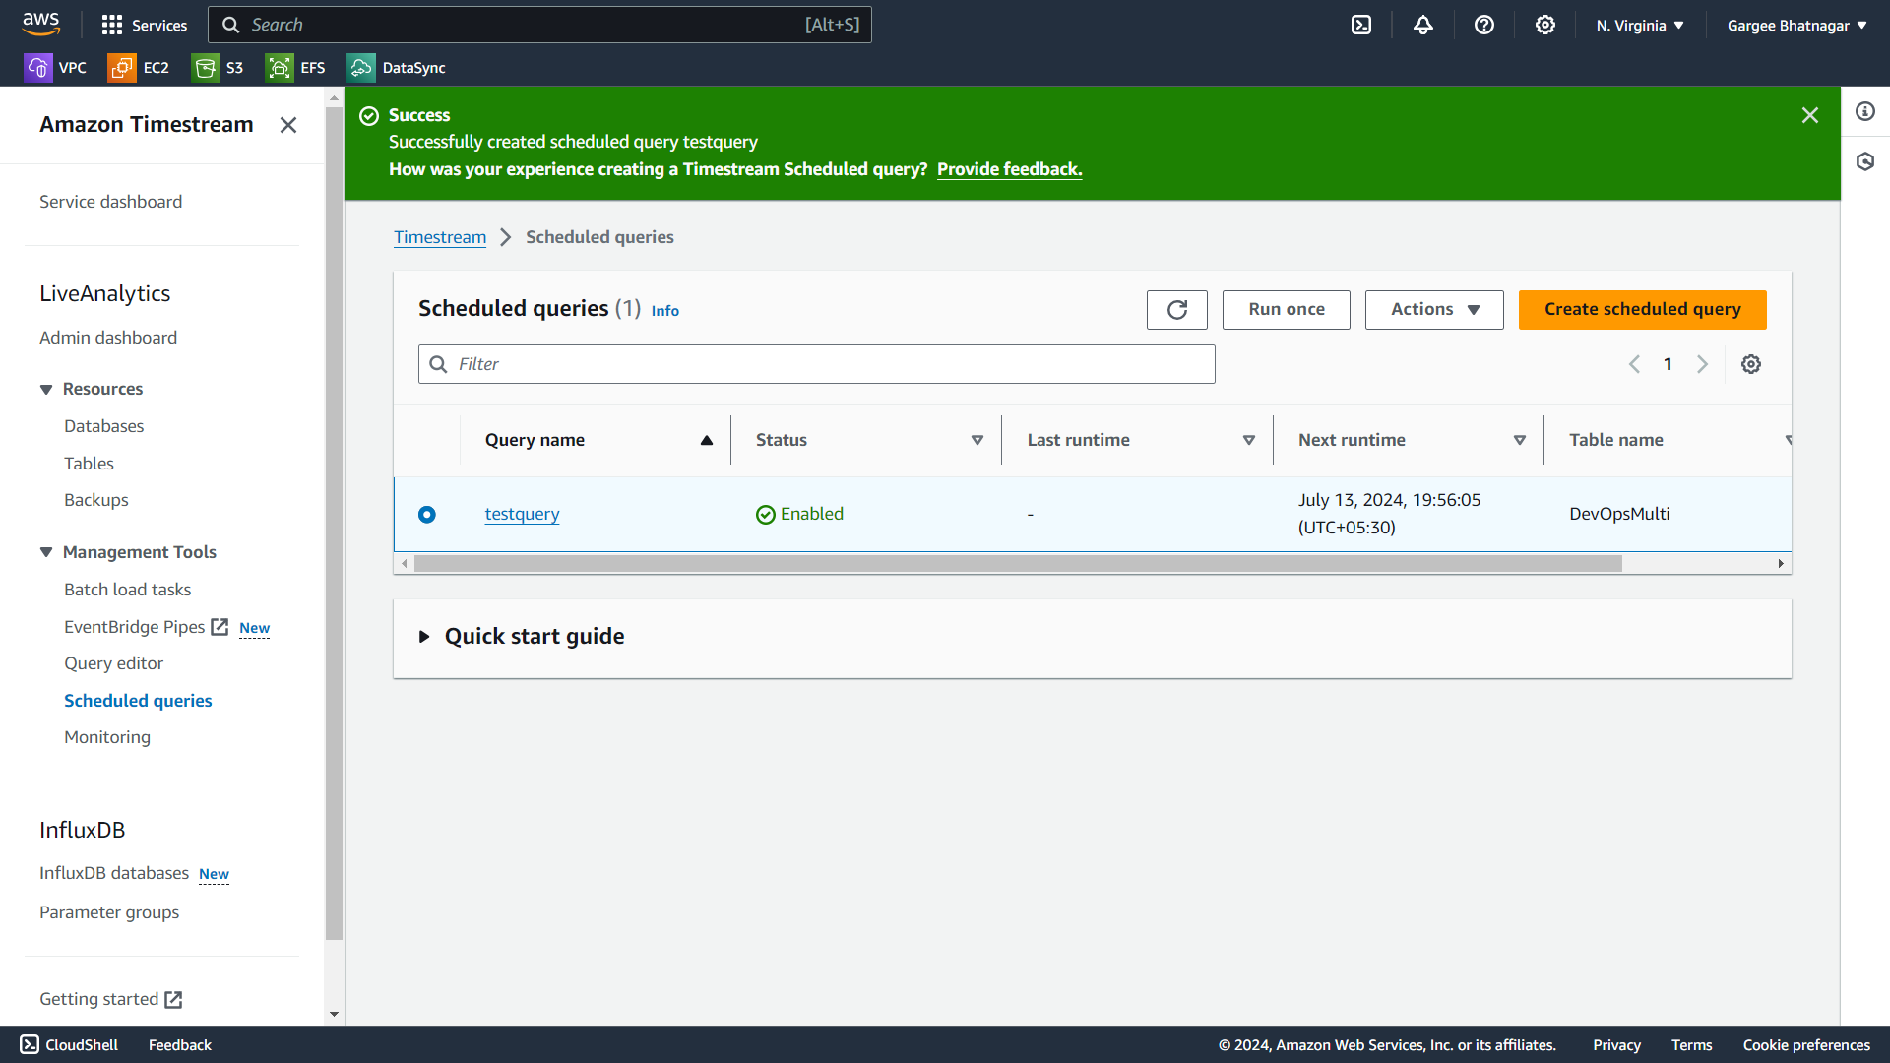Viewport: 1890px width, 1063px height.
Task: Open the testquery link
Action: click(522, 514)
